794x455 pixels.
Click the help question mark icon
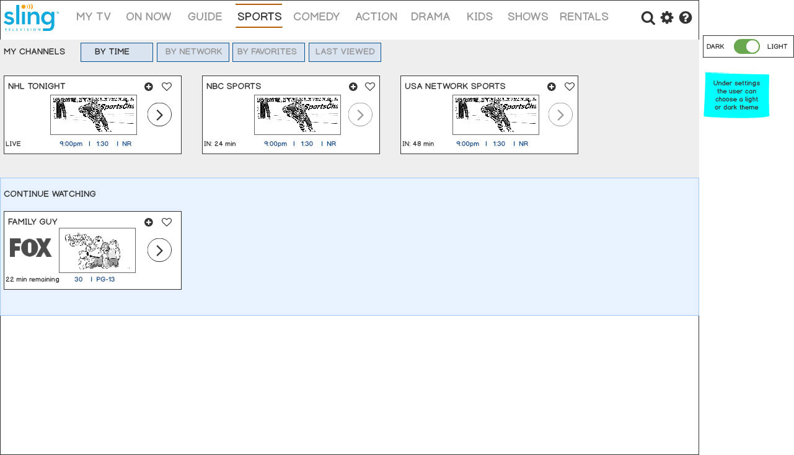click(x=686, y=18)
